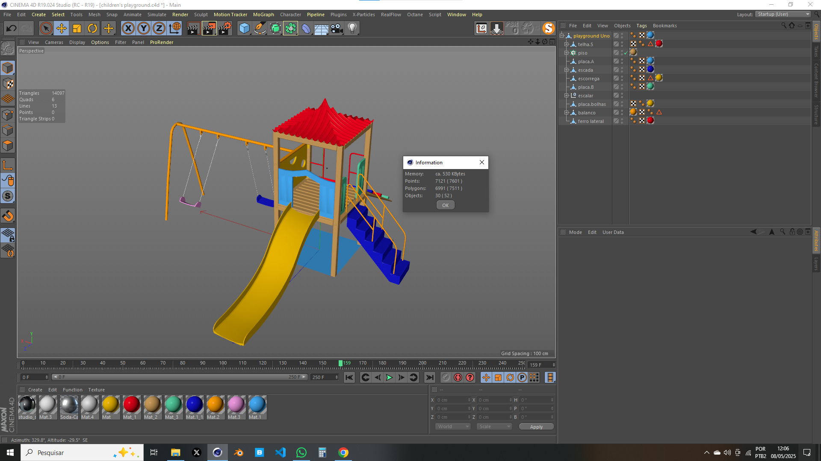The width and height of the screenshot is (821, 461).
Task: Expand the piso object
Action: coord(566,53)
